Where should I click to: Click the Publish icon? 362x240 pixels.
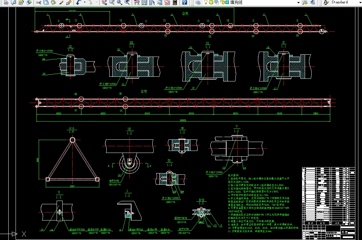[x=21, y=2]
